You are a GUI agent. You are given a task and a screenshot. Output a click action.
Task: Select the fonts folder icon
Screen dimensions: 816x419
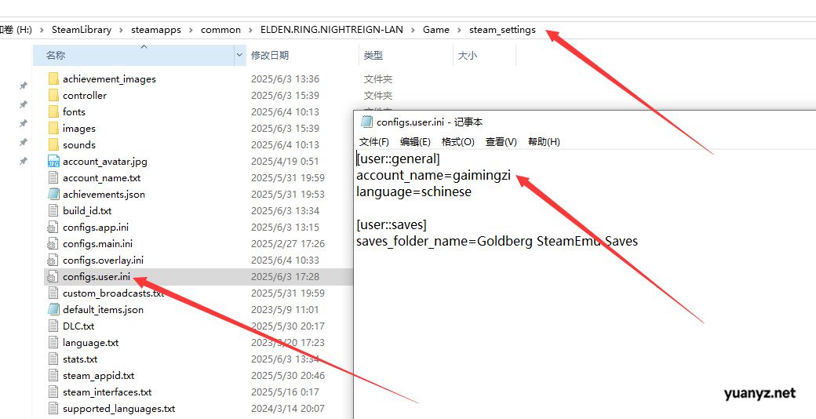53,111
